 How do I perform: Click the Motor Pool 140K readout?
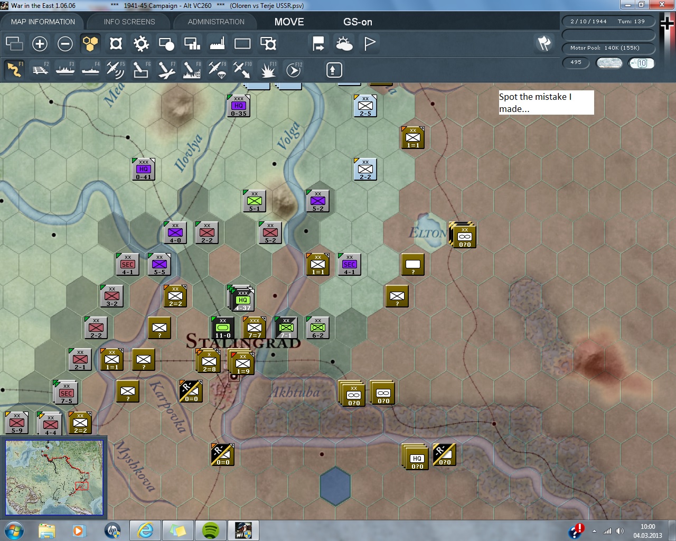(609, 48)
